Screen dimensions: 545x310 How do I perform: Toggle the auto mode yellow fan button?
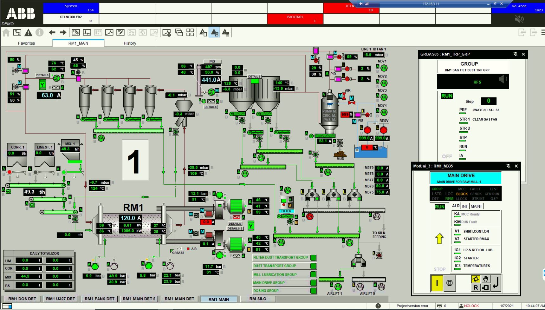[475, 279]
